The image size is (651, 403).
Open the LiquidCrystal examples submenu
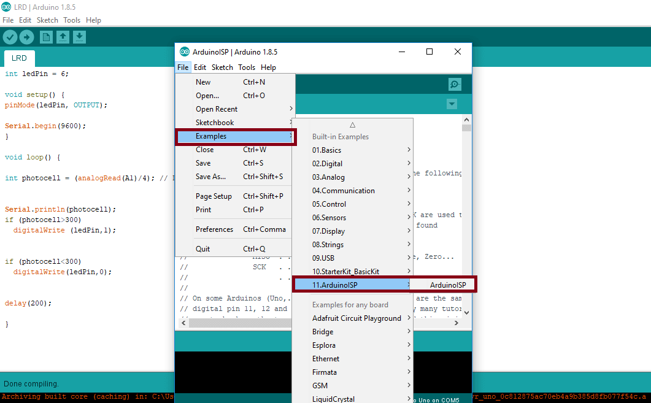pos(352,399)
